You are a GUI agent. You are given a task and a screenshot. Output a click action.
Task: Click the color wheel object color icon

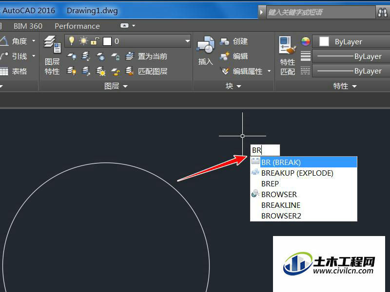point(306,41)
